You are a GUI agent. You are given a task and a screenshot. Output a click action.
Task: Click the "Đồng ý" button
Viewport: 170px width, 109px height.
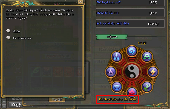coord(15,105)
